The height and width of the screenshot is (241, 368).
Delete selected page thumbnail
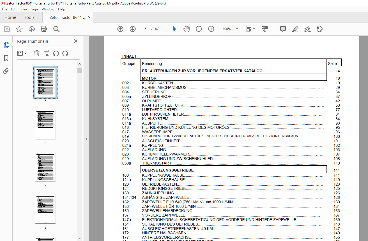click(x=37, y=53)
